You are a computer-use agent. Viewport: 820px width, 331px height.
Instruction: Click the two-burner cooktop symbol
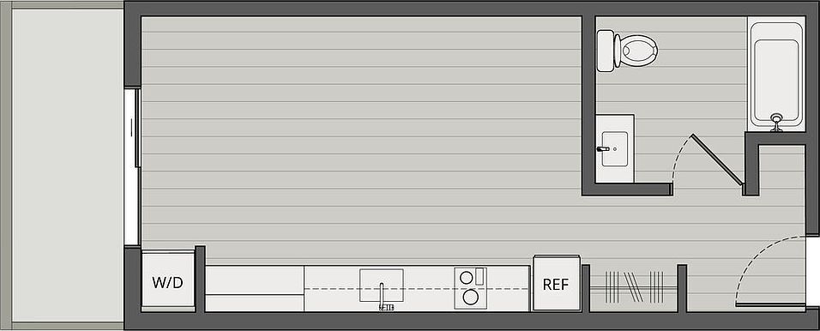pos(471,287)
